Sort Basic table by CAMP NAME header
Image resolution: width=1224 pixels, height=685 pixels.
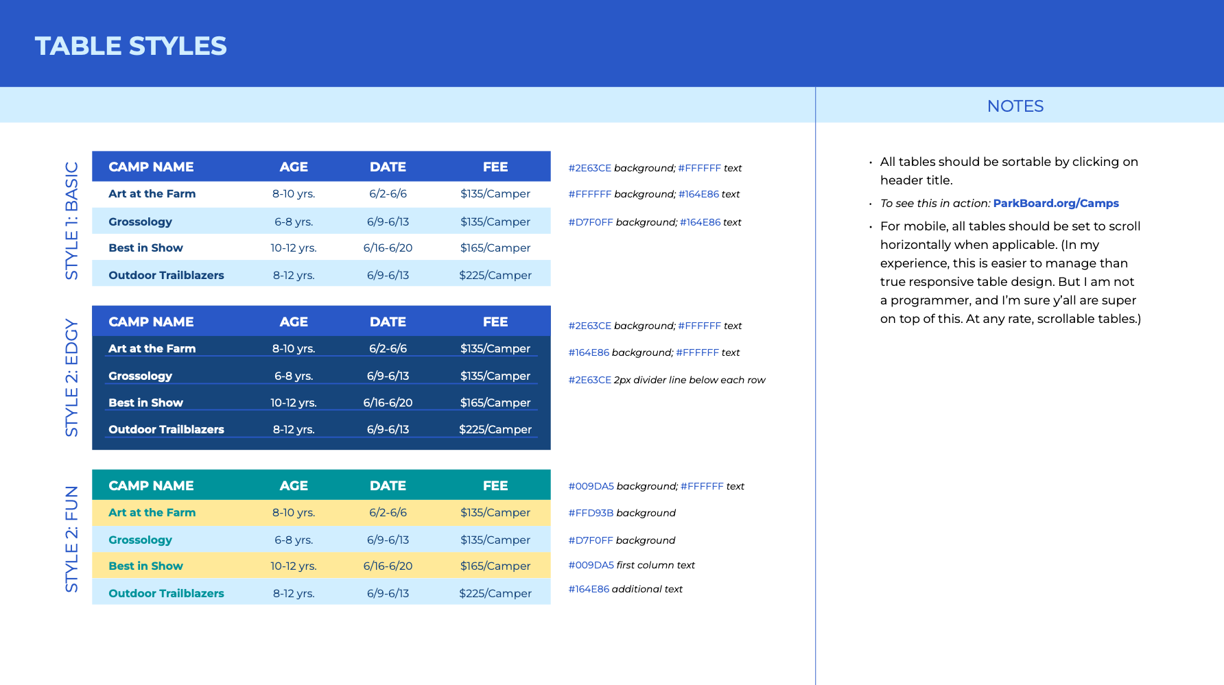(x=151, y=167)
